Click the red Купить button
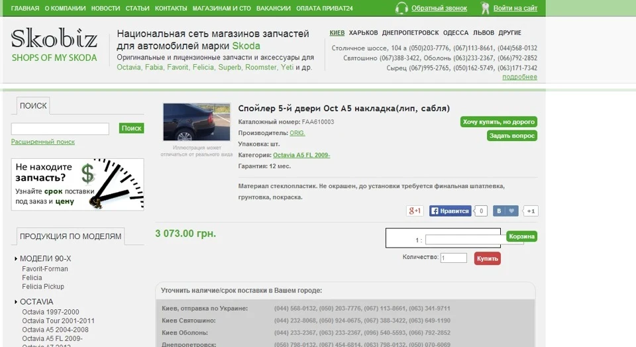Screen dimensions: 636x347 pyautogui.click(x=487, y=259)
